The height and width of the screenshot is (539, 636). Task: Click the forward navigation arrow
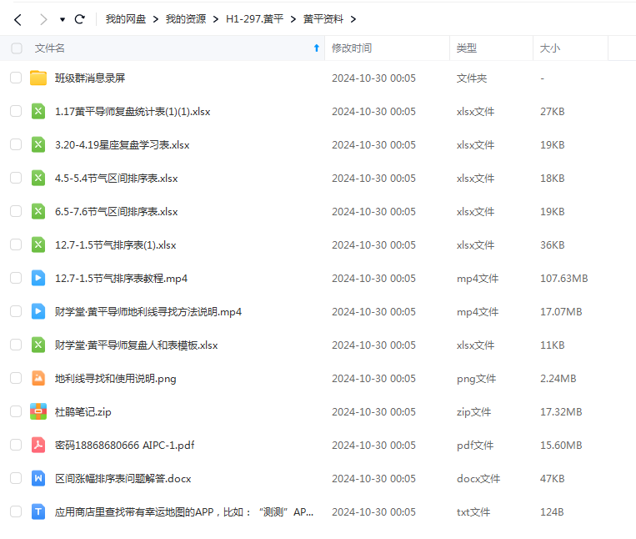[x=43, y=19]
